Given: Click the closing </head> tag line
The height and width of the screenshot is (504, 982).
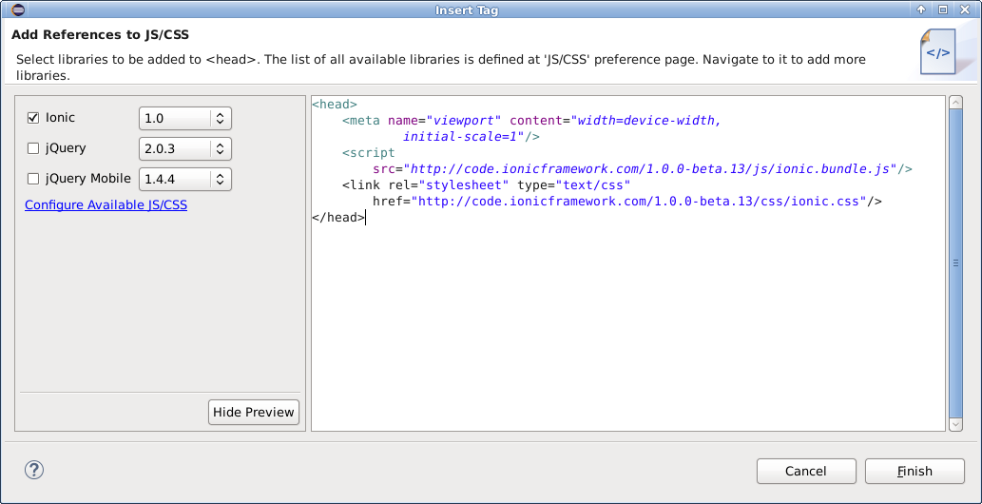Looking at the screenshot, I should click(338, 218).
